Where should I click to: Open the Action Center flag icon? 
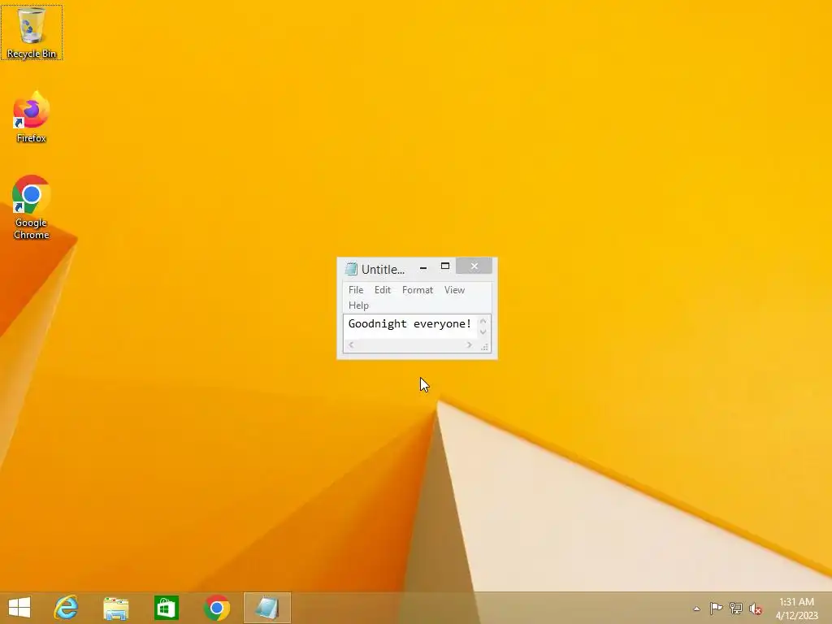pos(716,608)
